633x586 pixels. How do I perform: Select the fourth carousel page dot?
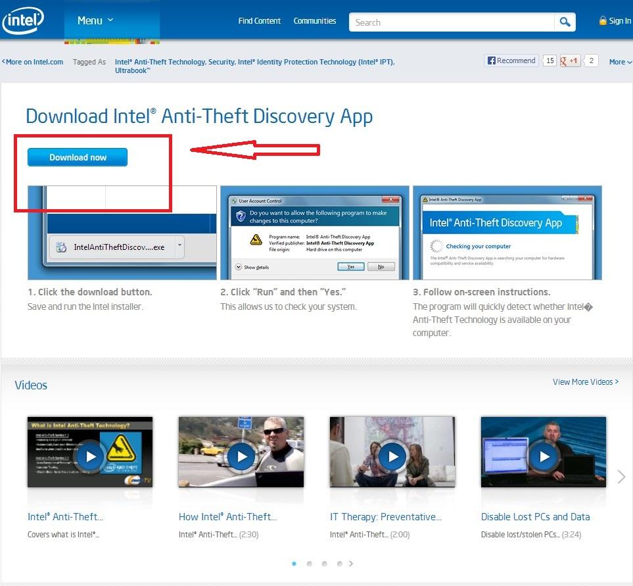point(339,564)
